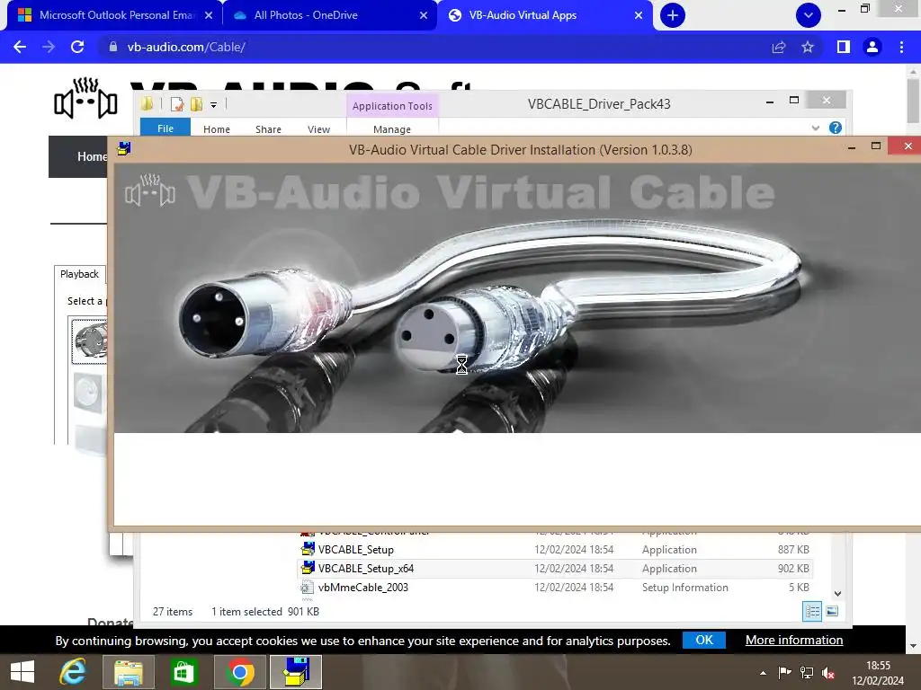921x690 pixels.
Task: Open the File menu in Explorer window
Action: click(165, 128)
